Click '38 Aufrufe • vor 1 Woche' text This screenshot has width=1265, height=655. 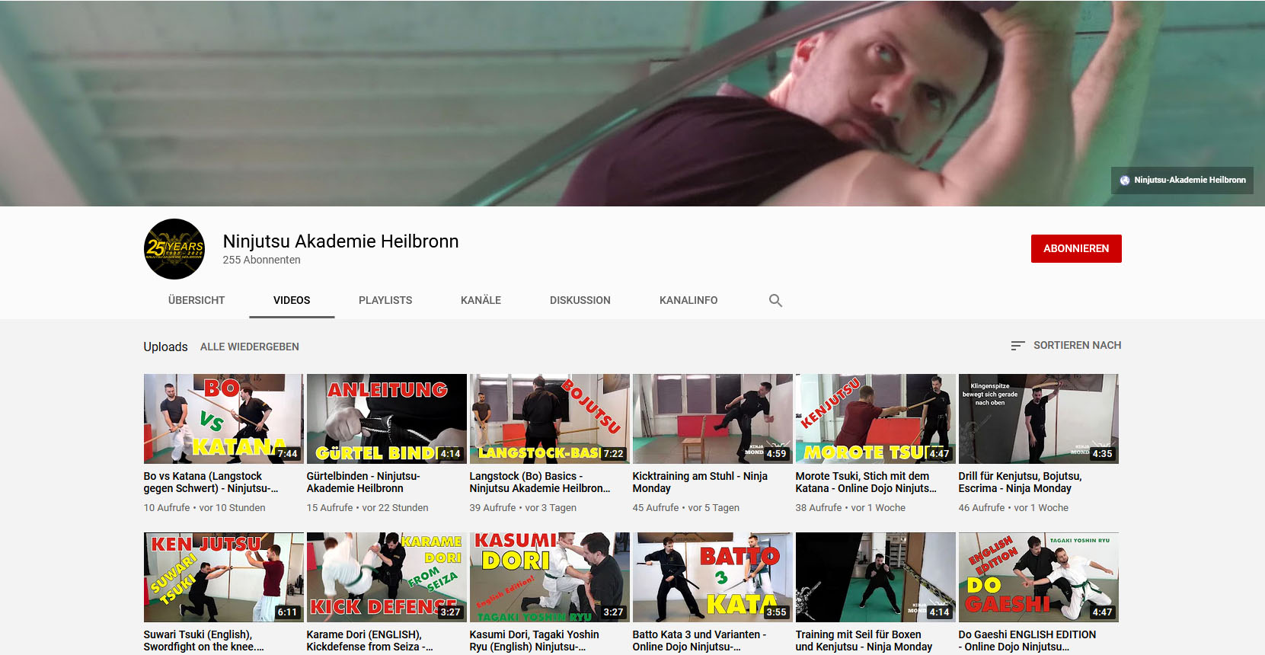click(851, 508)
